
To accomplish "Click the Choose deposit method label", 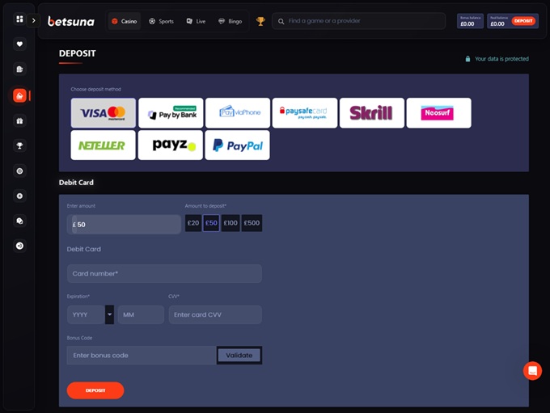I will tap(95, 90).
